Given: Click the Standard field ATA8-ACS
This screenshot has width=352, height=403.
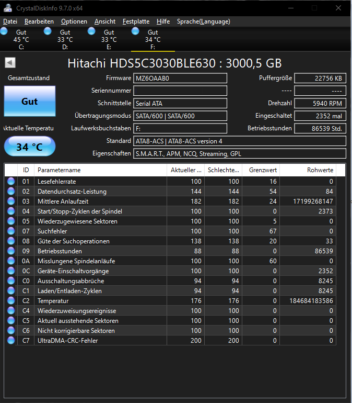Looking at the screenshot, I should 240,141.
